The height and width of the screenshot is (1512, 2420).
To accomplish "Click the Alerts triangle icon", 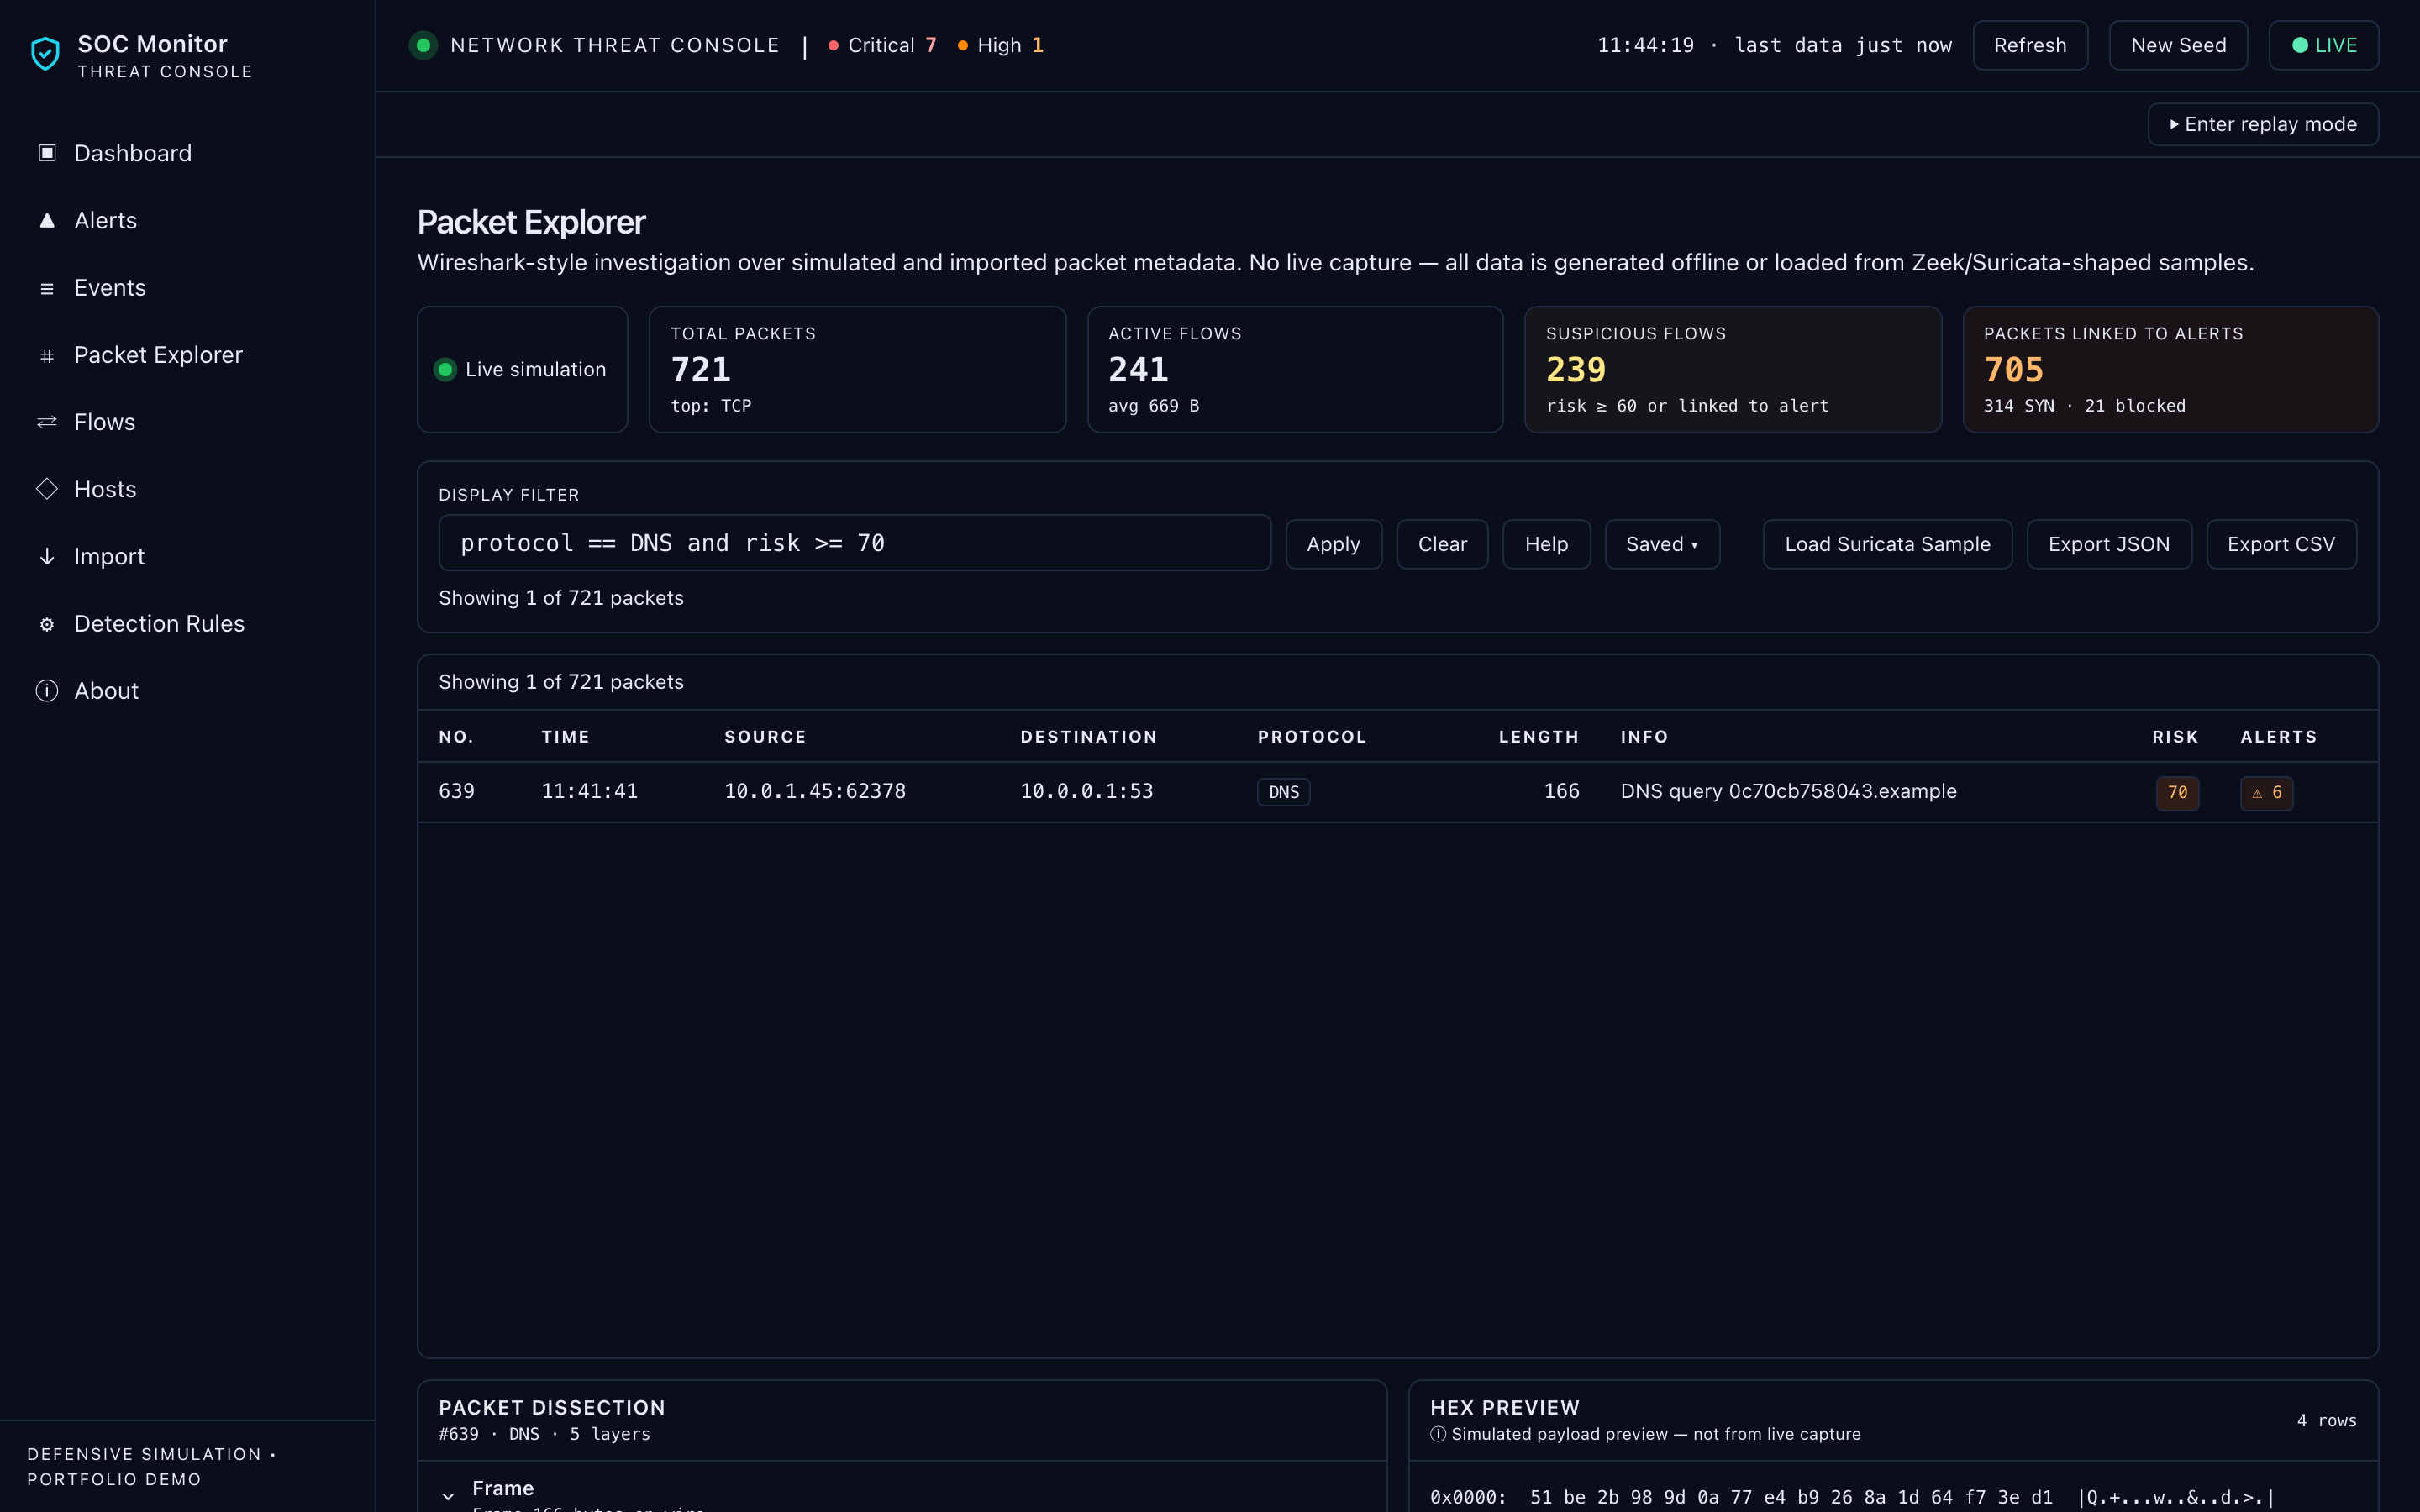I will coord(47,220).
